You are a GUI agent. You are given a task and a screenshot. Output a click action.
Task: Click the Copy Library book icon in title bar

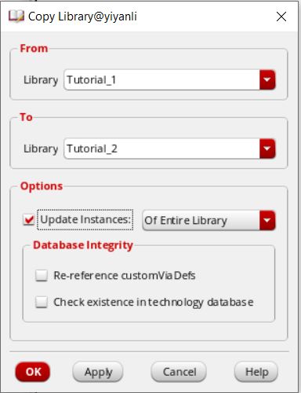point(16,17)
